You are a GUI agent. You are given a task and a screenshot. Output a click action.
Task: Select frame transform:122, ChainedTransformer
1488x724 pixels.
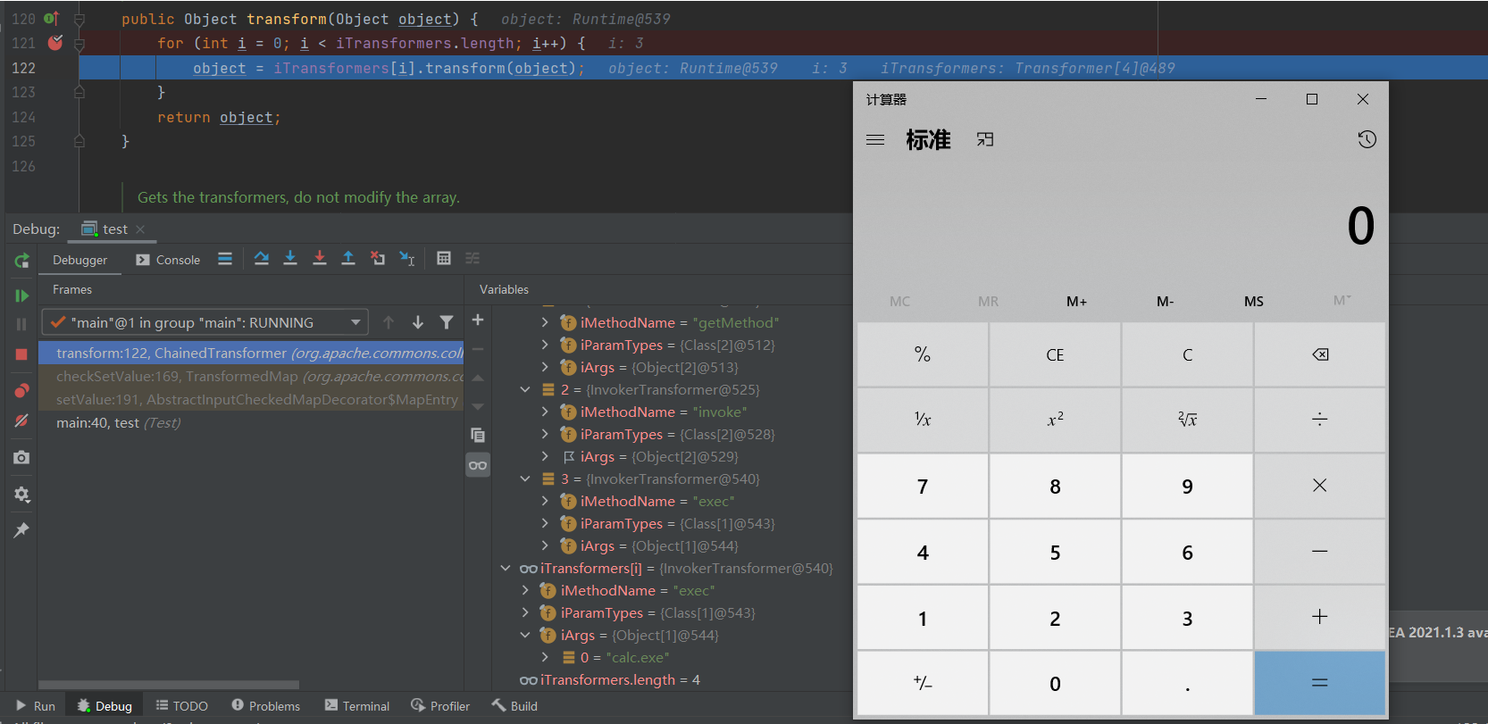tap(251, 353)
